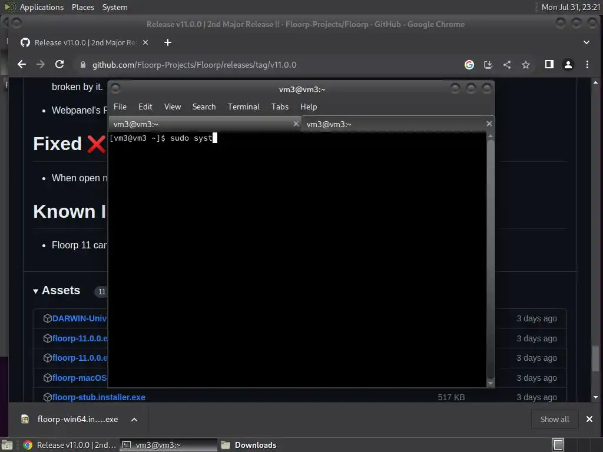This screenshot has height=452, width=603.
Task: Download floorp-stub.installer.exe
Action: pos(99,397)
